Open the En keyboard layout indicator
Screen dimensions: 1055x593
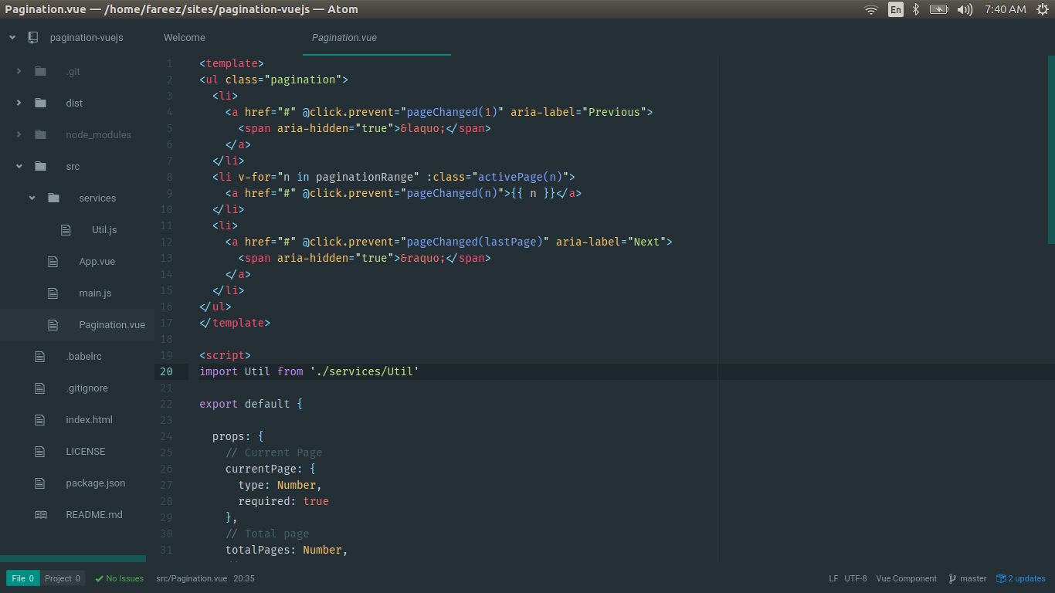896,9
